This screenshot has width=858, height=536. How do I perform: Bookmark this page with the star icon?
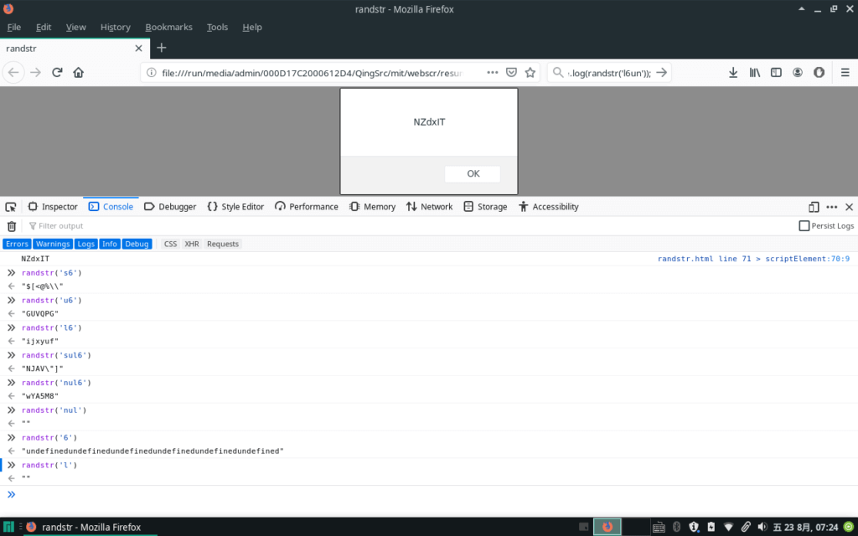(530, 73)
